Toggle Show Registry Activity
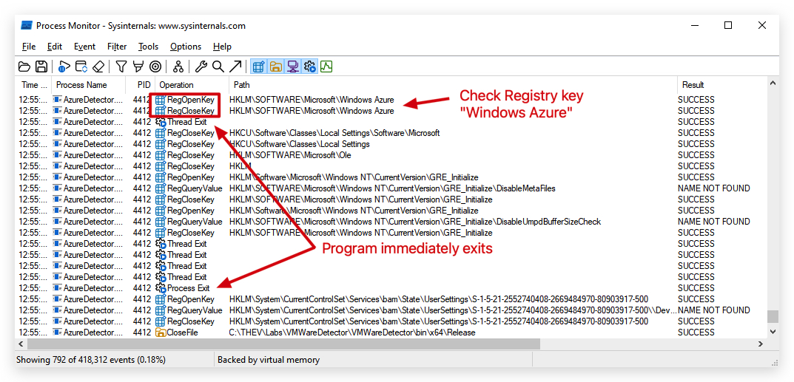Image resolution: width=794 pixels, height=382 pixels. tap(259, 66)
